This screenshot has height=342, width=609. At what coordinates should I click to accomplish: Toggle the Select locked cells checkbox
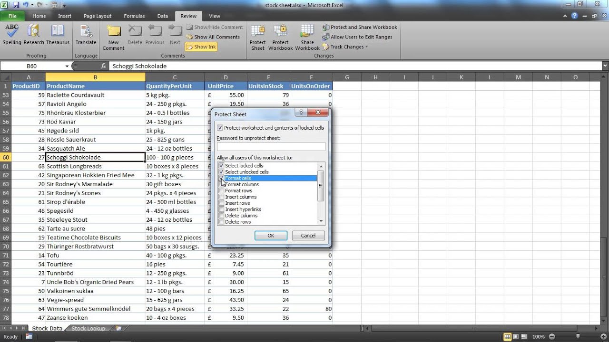(x=221, y=166)
